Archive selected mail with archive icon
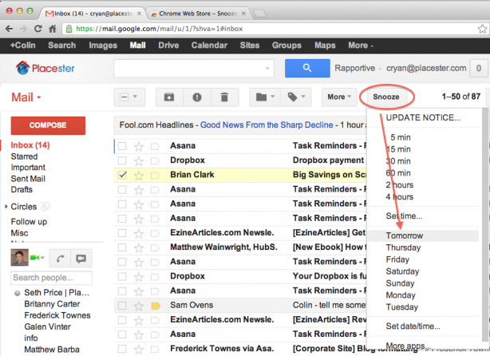Image resolution: width=490 pixels, height=356 pixels. pos(169,97)
